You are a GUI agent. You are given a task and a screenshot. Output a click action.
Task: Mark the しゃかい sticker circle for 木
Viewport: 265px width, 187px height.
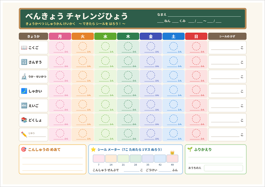point(128,90)
